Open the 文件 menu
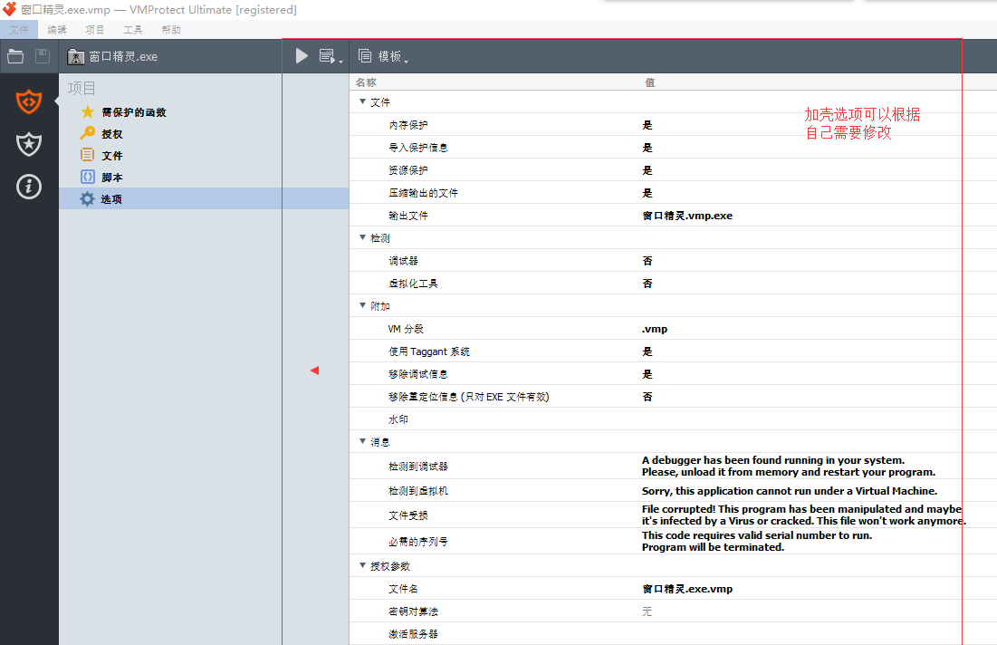 (19, 29)
